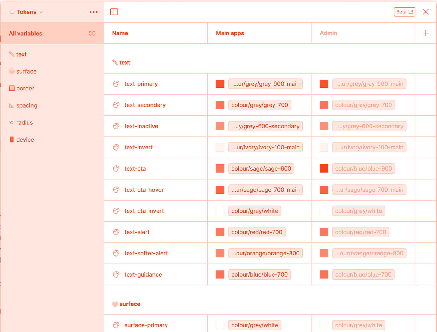Click palette icon of text-secondary row

[x=116, y=105]
